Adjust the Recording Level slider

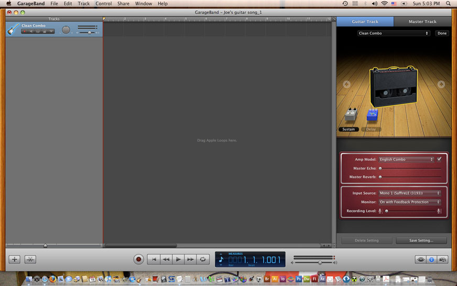click(387, 211)
